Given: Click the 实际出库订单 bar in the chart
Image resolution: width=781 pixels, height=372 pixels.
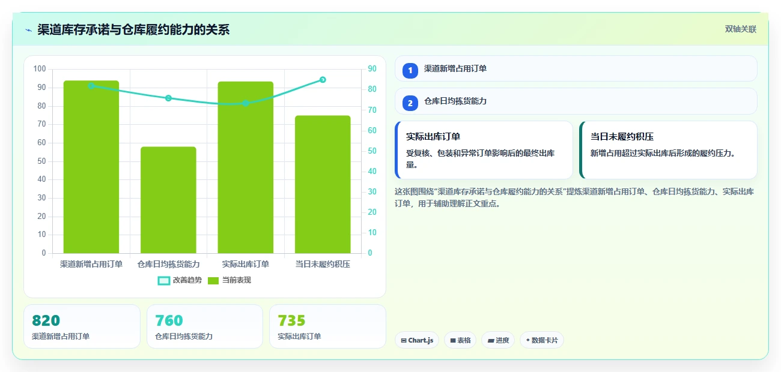Looking at the screenshot, I should pyautogui.click(x=246, y=167).
